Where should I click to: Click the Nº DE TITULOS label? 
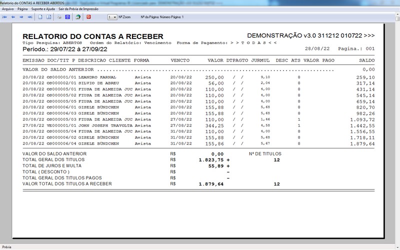pos(265,154)
